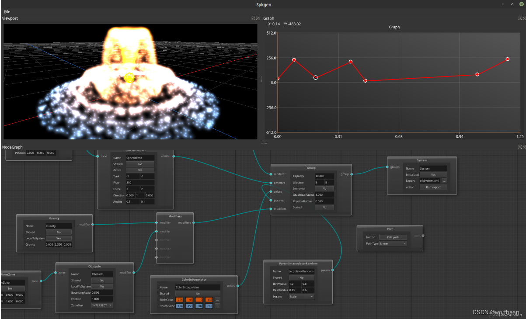The image size is (526, 319).
Task: Click the Edit path button
Action: pyautogui.click(x=393, y=237)
